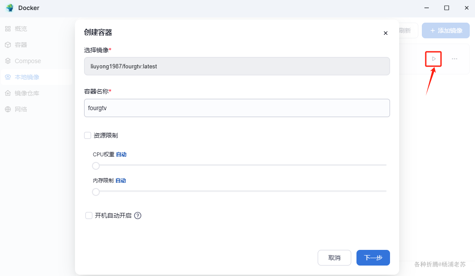Click the Compose layers icon

point(8,61)
